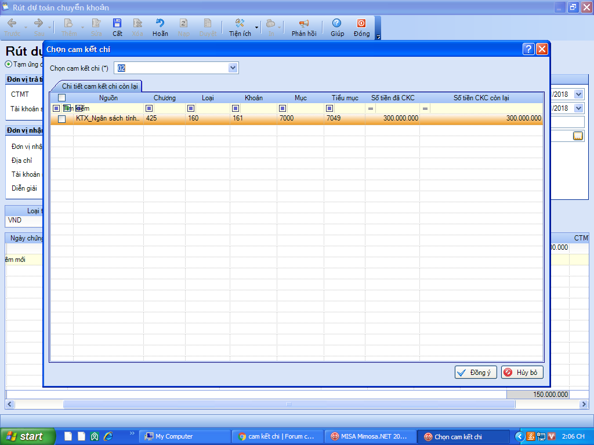Click the help question mark in dialog title

[x=528, y=49]
